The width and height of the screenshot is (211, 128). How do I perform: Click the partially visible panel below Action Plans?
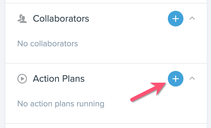tap(106, 126)
